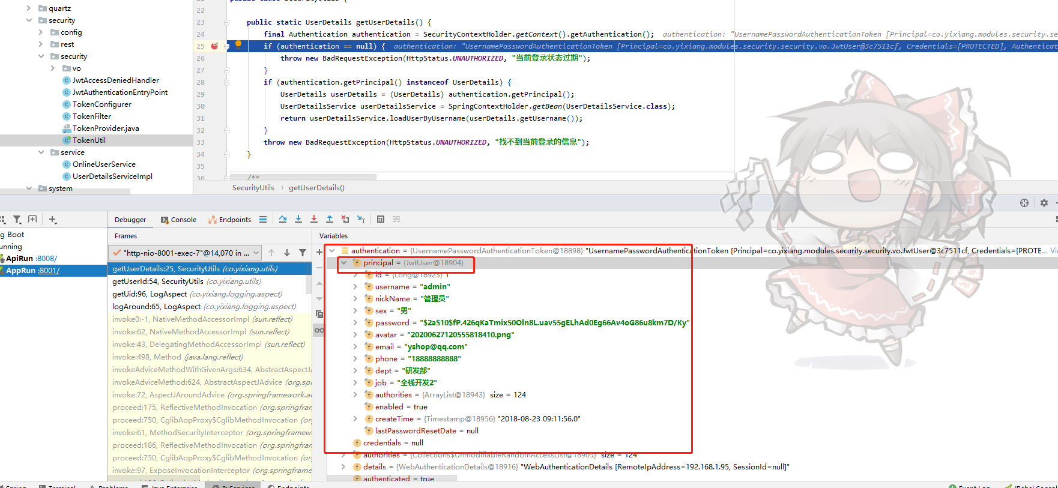Switch to the Console tab
The width and height of the screenshot is (1058, 488).
pos(179,220)
